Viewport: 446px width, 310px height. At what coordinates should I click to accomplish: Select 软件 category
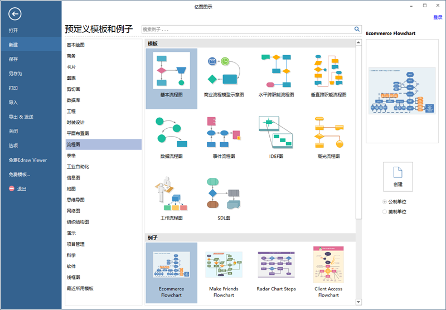(x=71, y=266)
